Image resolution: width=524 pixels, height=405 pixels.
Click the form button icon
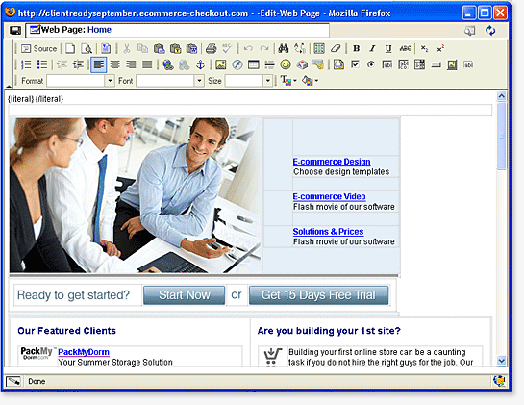coord(436,64)
